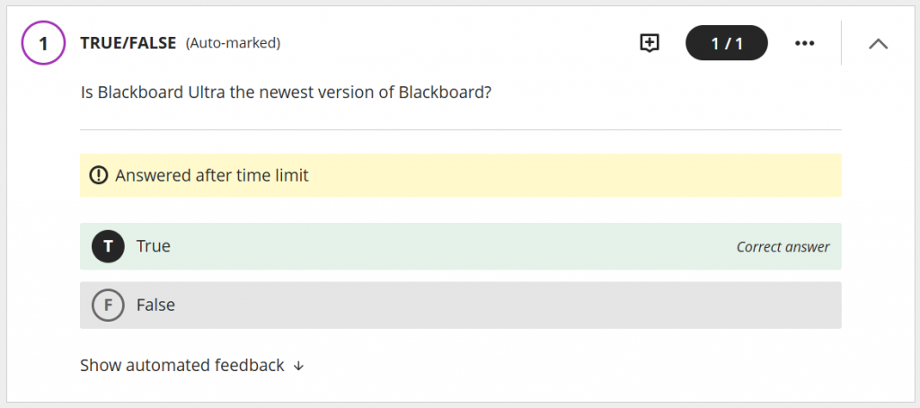920x408 pixels.
Task: Open the three-dots more options menu
Action: 805,43
